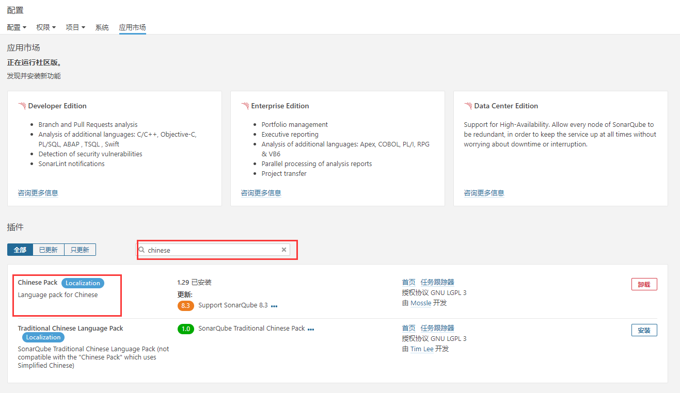Select the 应用市场 tab
The image size is (680, 393).
point(133,27)
